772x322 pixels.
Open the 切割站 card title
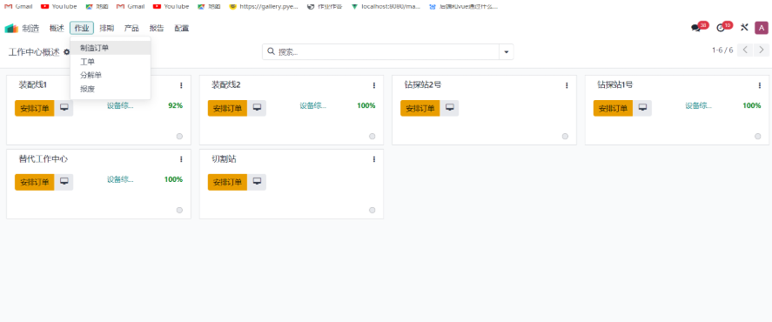224,159
